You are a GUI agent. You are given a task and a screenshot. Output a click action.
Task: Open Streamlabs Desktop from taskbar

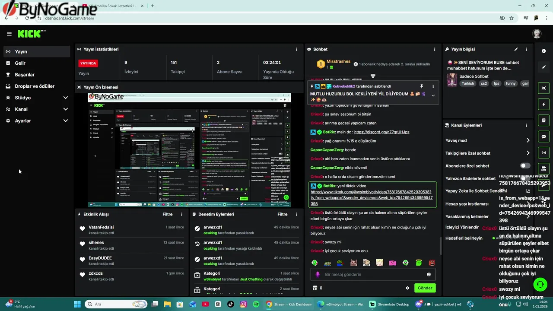(x=389, y=304)
